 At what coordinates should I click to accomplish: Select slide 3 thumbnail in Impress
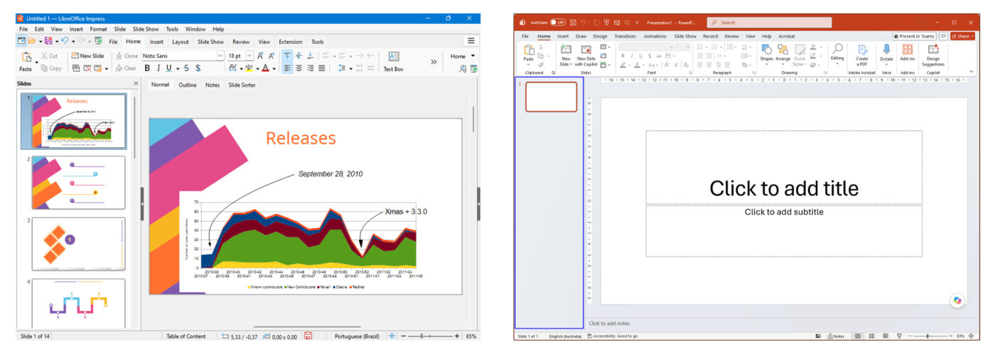[78, 244]
